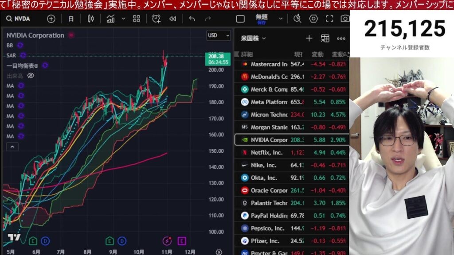Open the green E earnings marker near 6月
Viewport: 454px width, 255px height.
33,240
